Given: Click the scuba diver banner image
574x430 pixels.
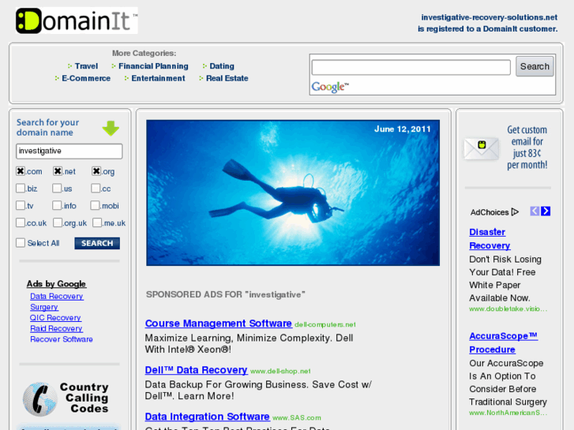Looking at the screenshot, I should click(x=293, y=193).
